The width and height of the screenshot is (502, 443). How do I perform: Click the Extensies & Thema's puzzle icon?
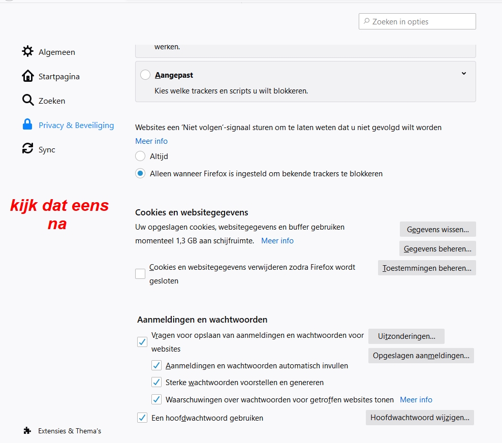tap(27, 431)
